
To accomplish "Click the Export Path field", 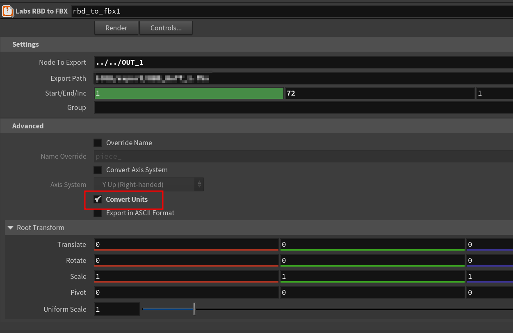I will click(x=303, y=78).
